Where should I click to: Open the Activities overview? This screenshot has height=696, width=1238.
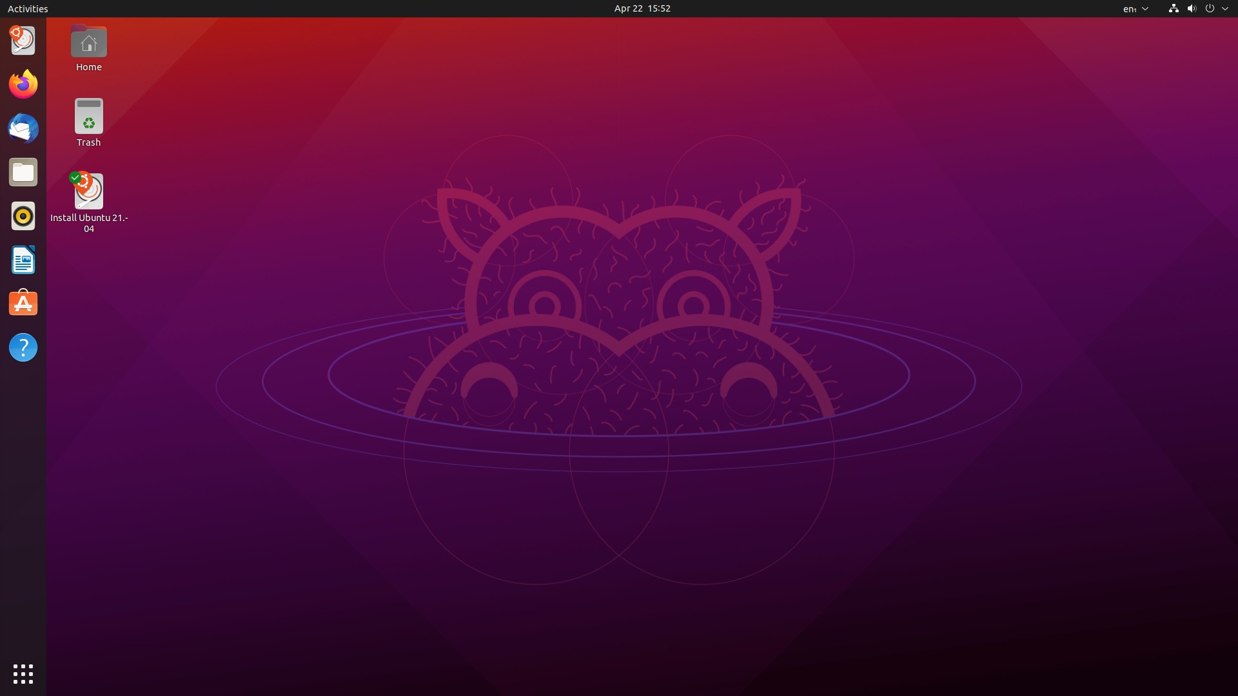(x=28, y=8)
